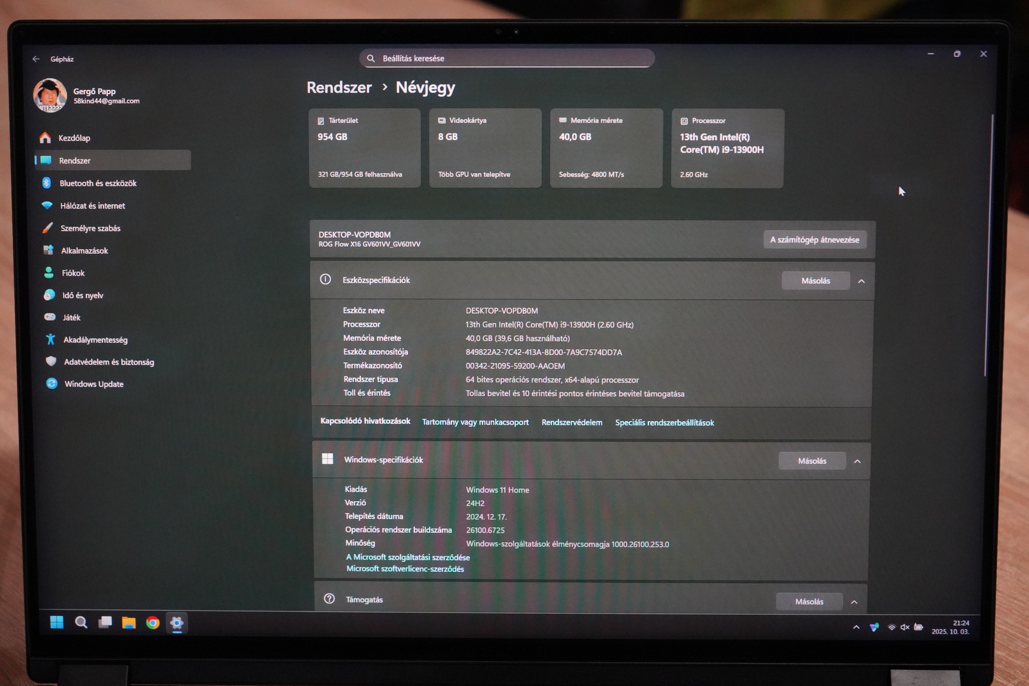The width and height of the screenshot is (1029, 686).
Task: Click the device name DESKTOP-VOPDB0M value
Action: (502, 310)
